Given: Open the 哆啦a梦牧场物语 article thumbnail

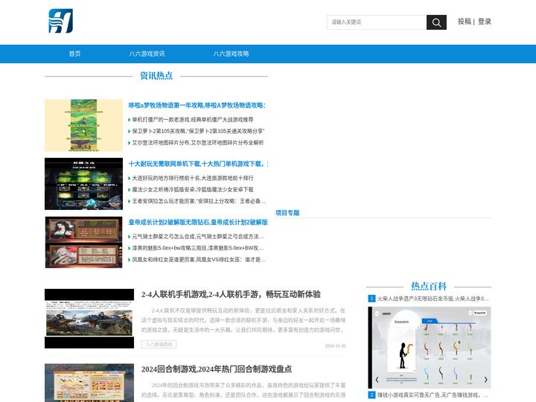Looking at the screenshot, I should (83, 126).
